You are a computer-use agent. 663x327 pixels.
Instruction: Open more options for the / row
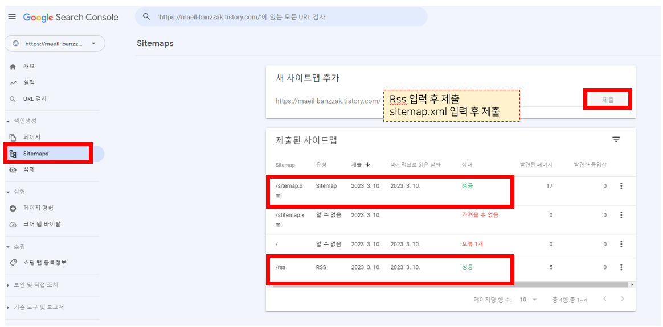click(x=621, y=244)
